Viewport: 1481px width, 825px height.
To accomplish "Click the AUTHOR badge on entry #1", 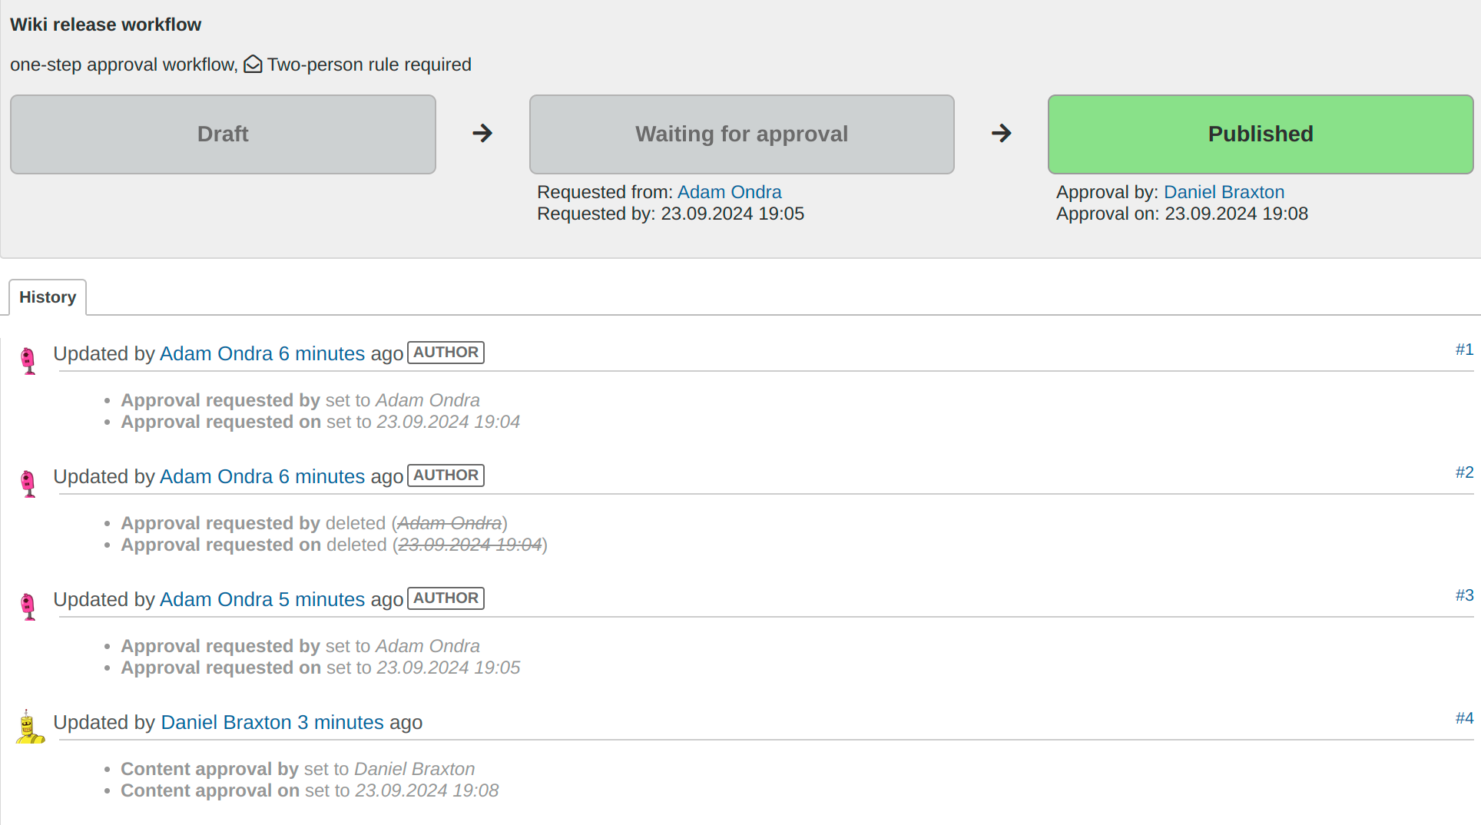I will [446, 353].
